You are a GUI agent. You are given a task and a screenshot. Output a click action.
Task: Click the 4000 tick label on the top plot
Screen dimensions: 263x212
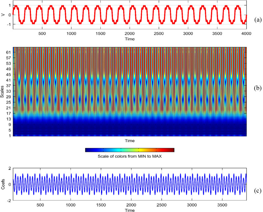click(x=246, y=34)
